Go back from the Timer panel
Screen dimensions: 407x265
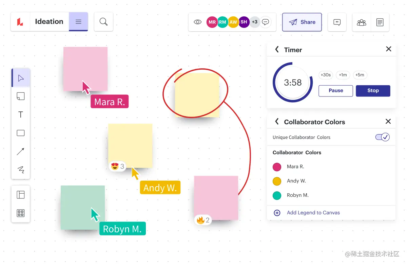[277, 50]
